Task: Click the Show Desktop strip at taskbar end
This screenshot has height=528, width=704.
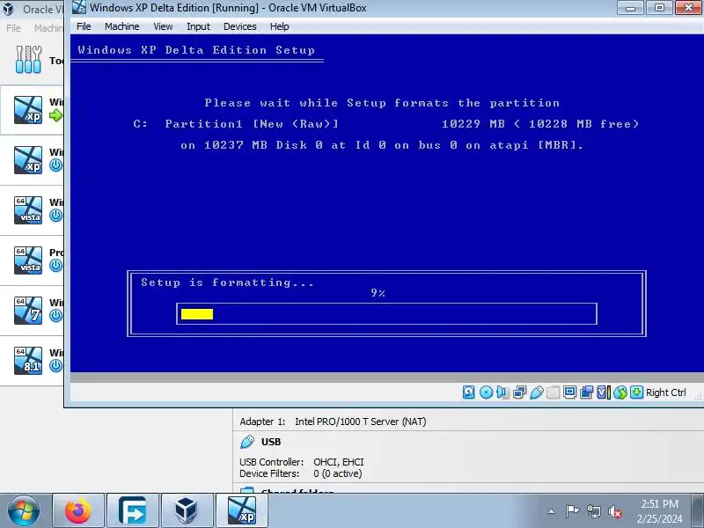Action: coord(699,510)
